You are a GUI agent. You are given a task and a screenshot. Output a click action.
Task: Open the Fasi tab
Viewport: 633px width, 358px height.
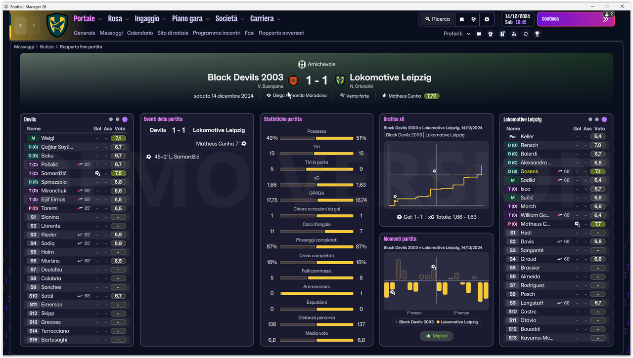250,33
